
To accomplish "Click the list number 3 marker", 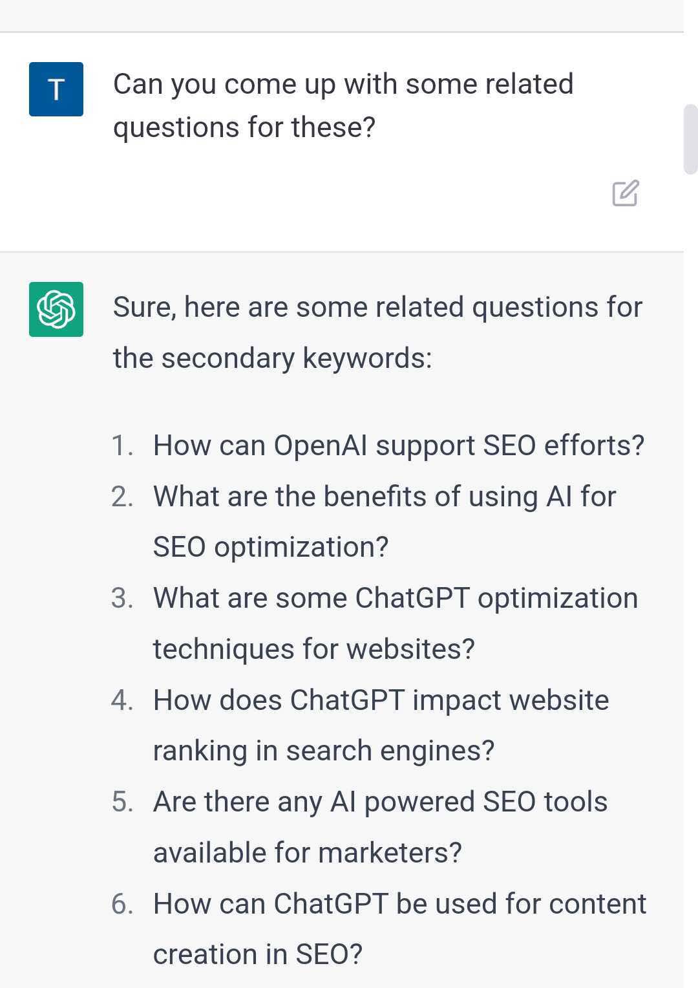I will (x=122, y=598).
